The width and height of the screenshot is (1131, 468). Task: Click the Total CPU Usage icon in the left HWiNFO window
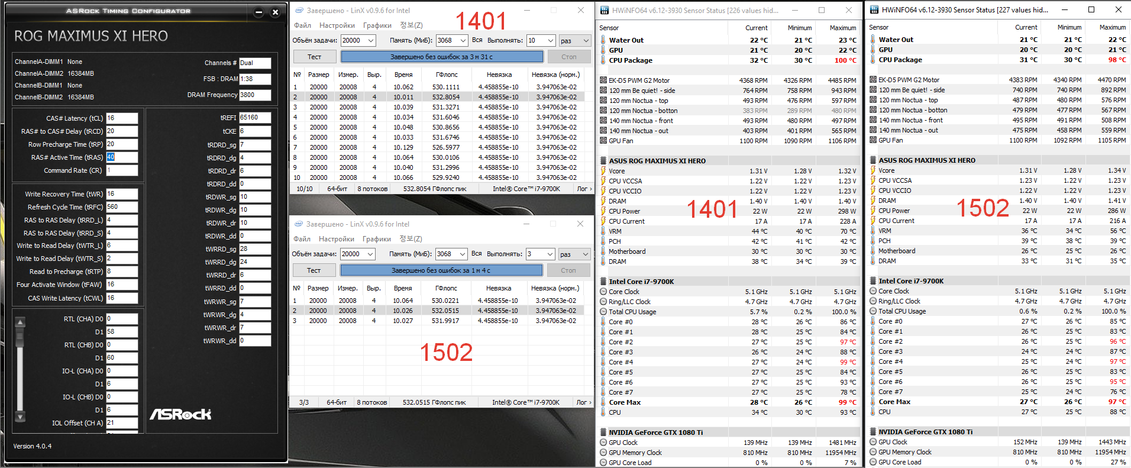coord(603,312)
